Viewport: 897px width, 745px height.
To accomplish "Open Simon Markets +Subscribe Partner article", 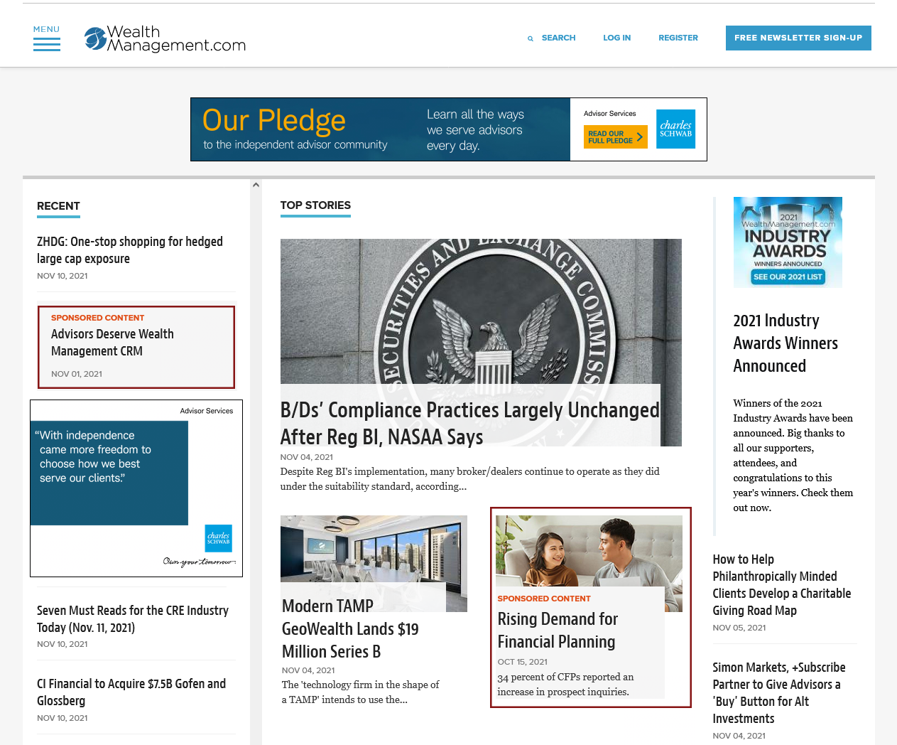I will [779, 693].
